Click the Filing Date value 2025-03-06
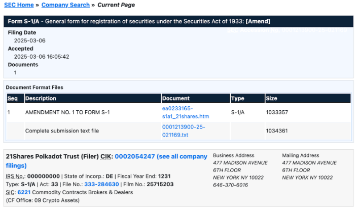 pos(30,40)
